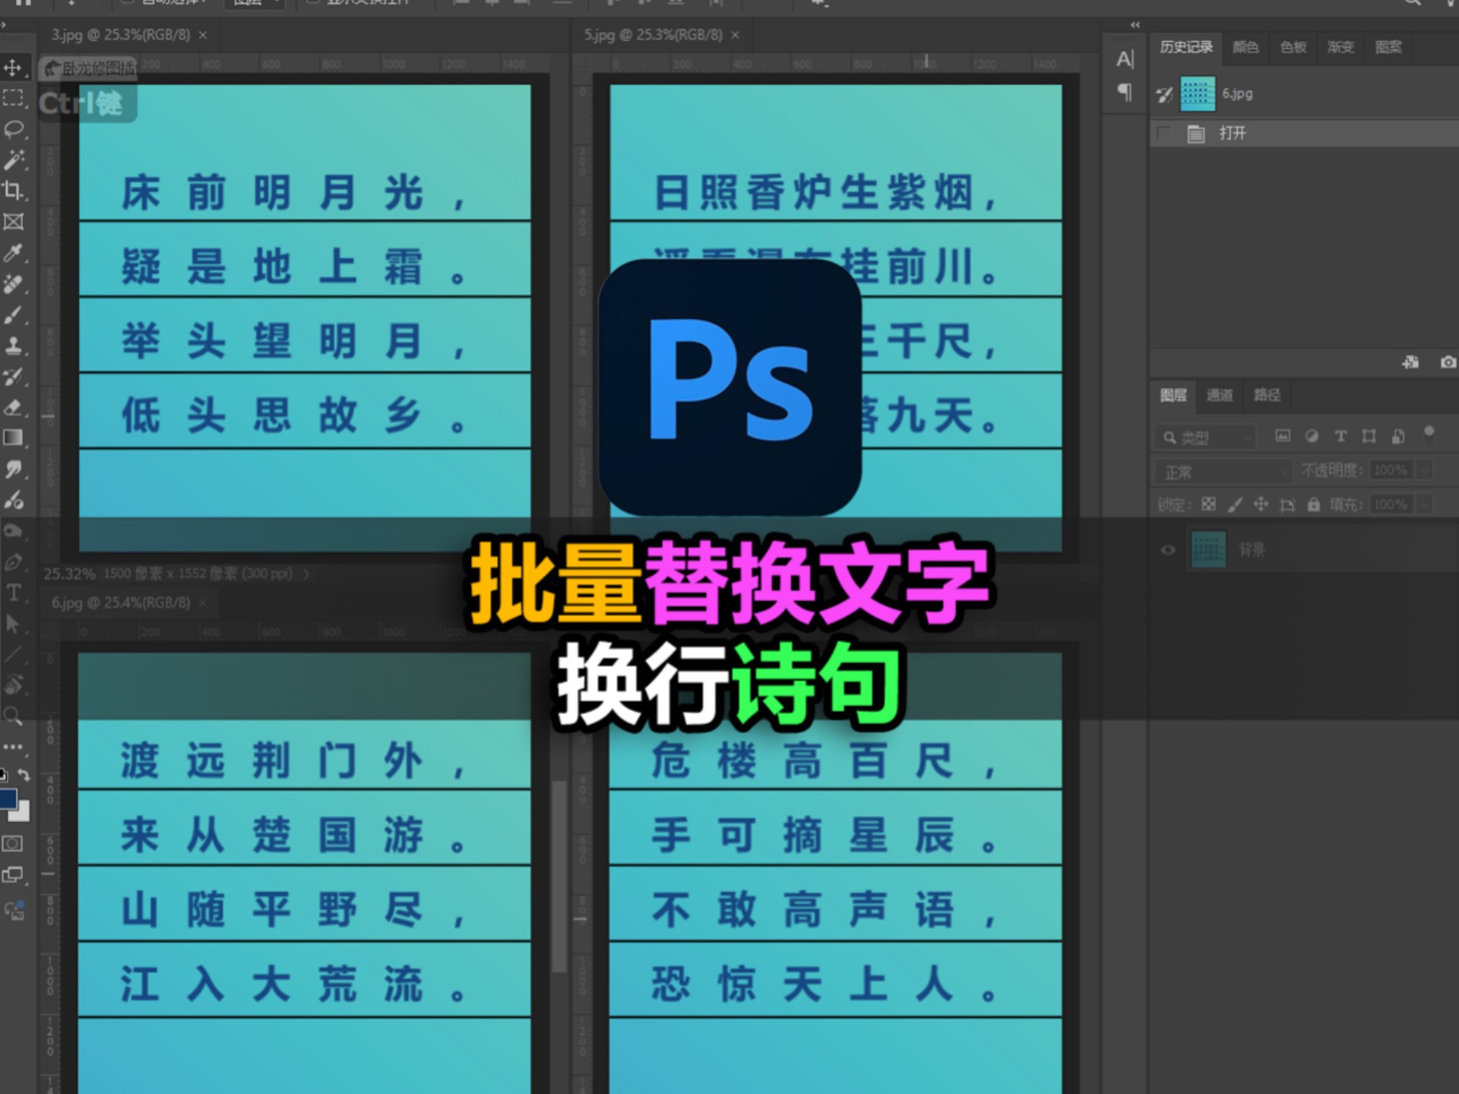Open the 渐变 panel tab
The image size is (1459, 1094).
coord(1340,47)
